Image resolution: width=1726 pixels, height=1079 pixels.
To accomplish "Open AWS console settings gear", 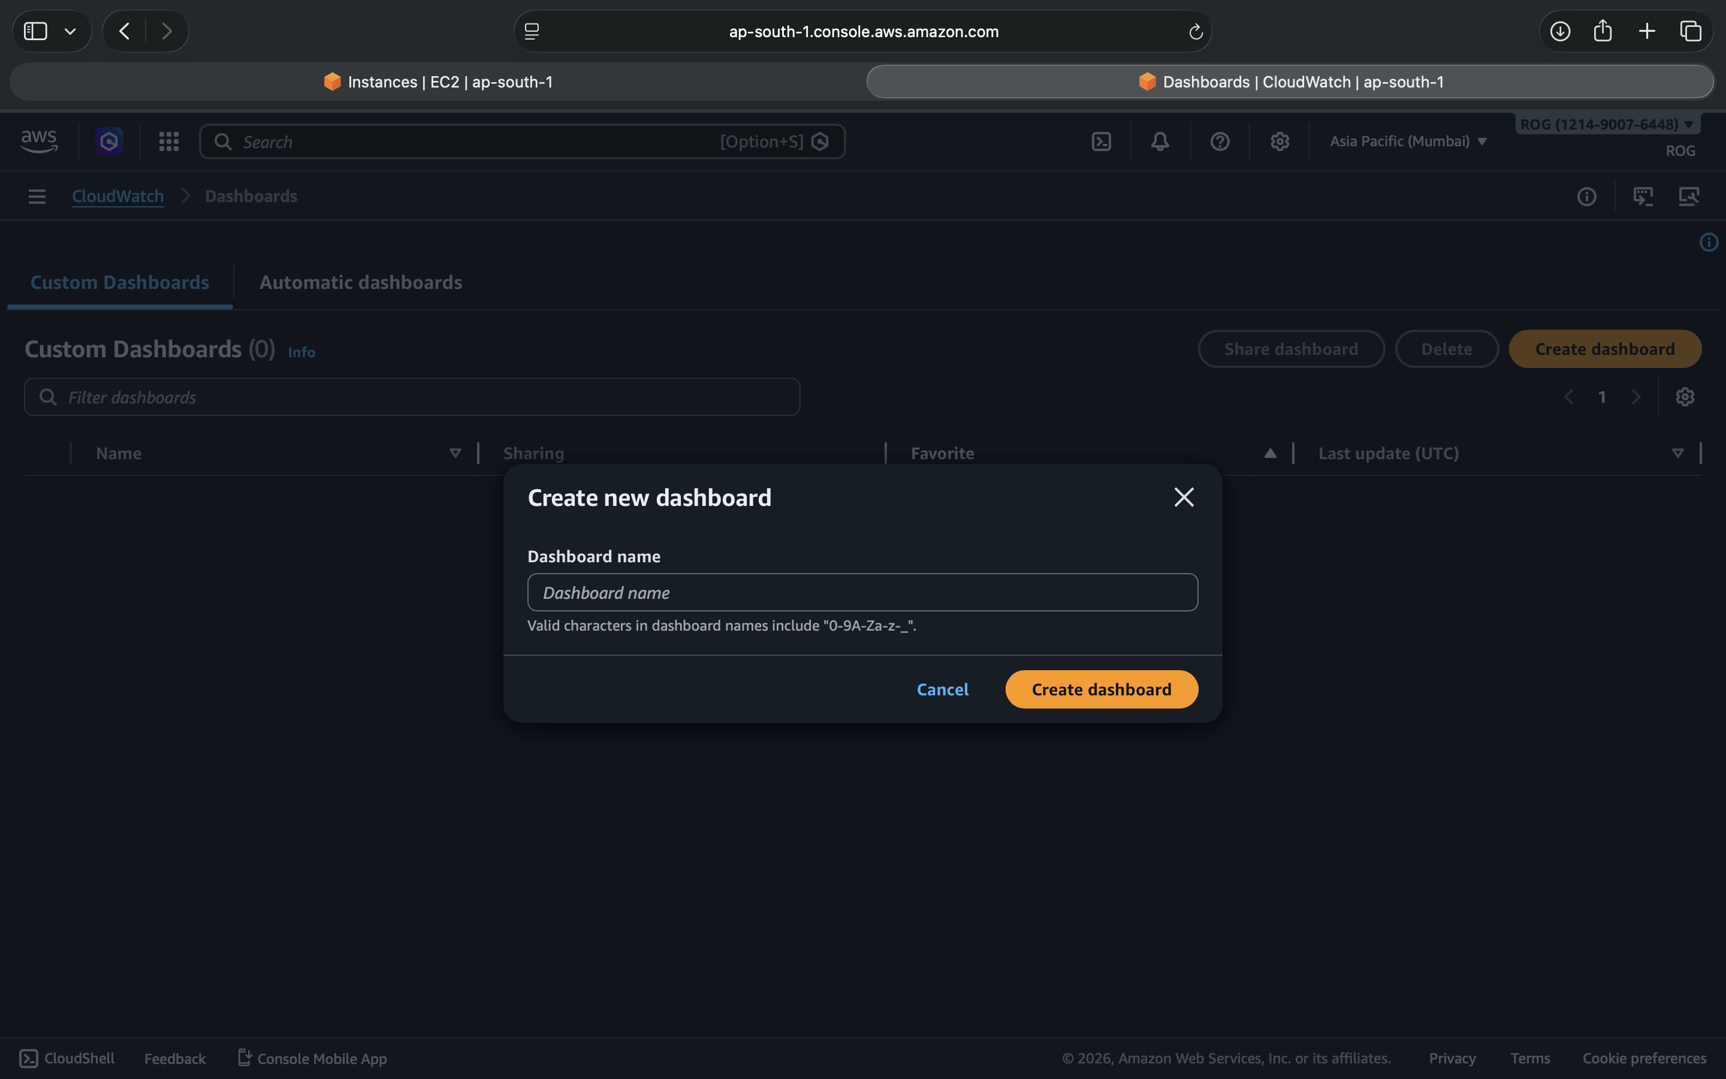I will (x=1280, y=141).
